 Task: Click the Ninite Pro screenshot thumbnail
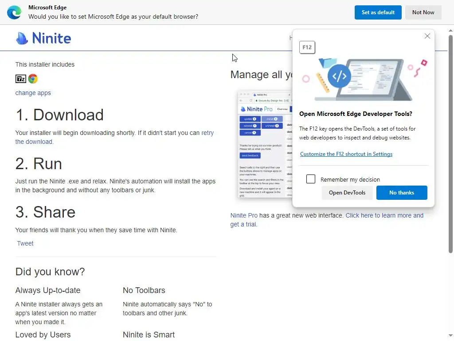[x=265, y=144]
